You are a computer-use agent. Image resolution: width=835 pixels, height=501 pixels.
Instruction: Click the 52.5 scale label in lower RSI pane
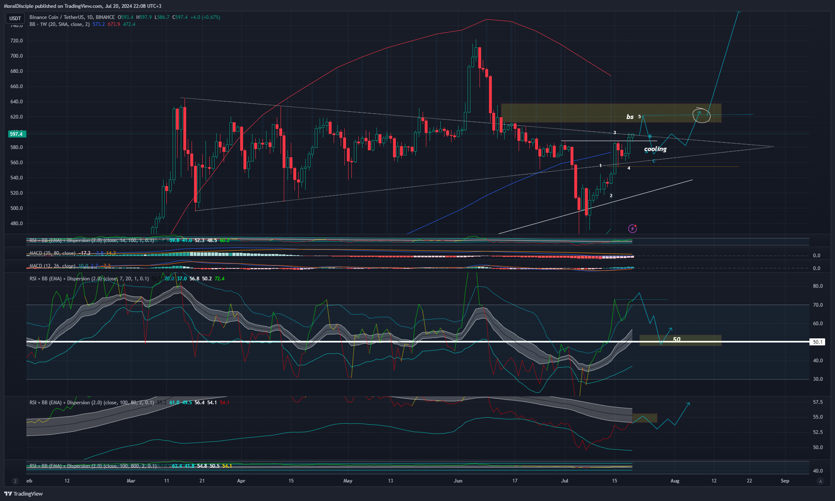[818, 432]
